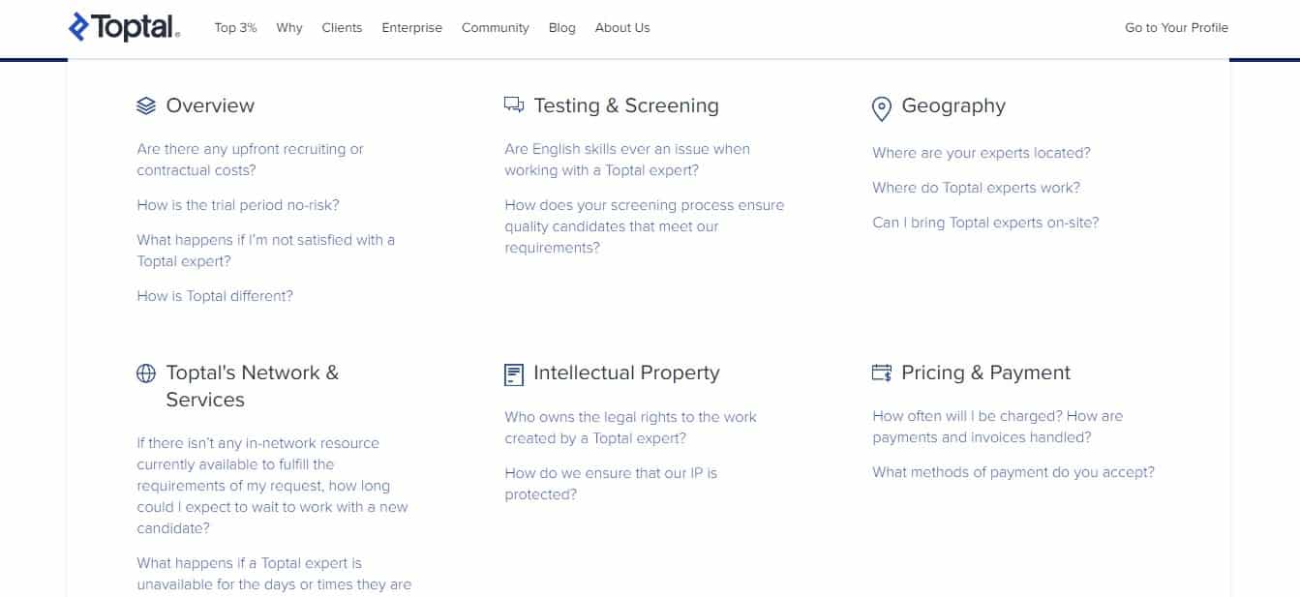This screenshot has height=597, width=1300.
Task: Open the Top 3% menu item
Action: tap(235, 28)
